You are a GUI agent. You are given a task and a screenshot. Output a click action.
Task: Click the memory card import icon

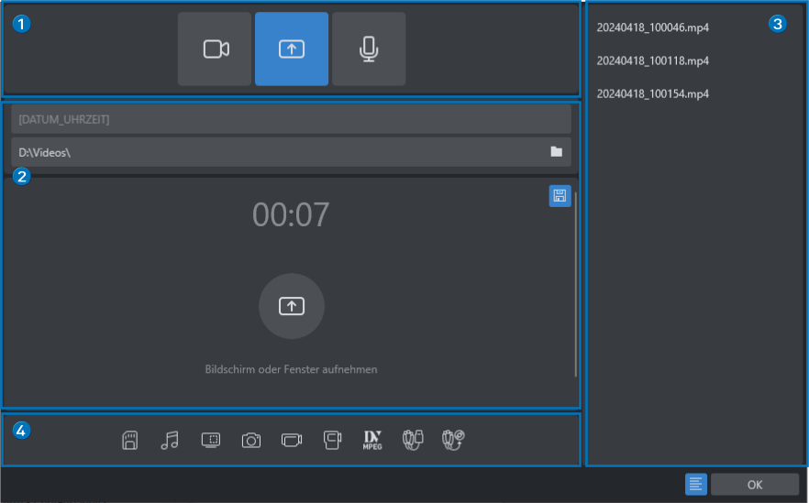[x=130, y=440]
